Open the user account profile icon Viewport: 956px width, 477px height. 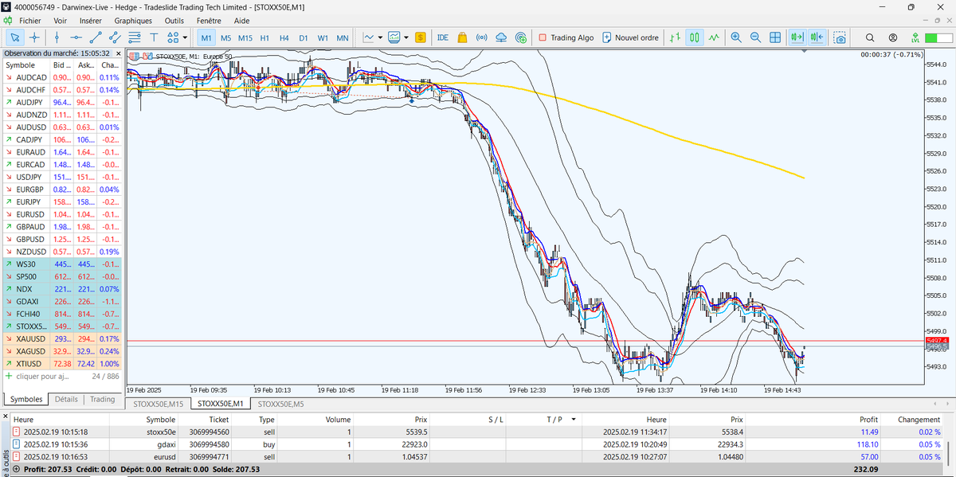click(x=893, y=37)
